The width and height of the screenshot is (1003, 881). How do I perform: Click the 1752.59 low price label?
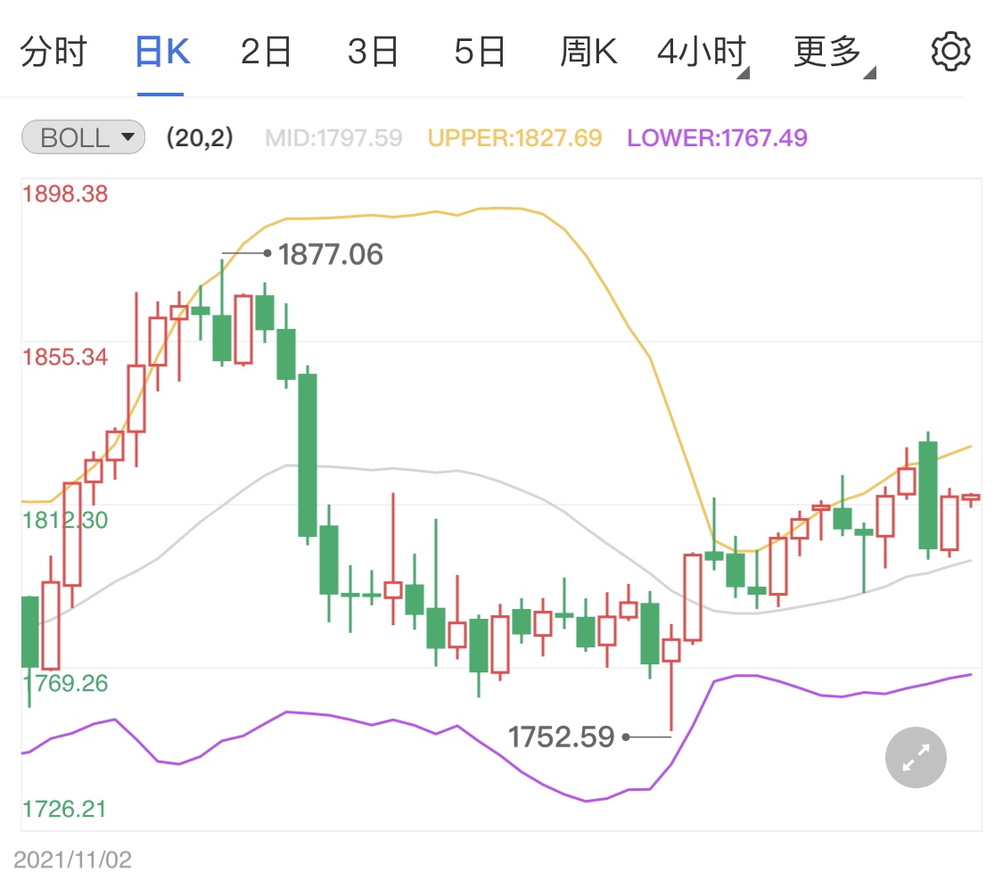click(561, 737)
